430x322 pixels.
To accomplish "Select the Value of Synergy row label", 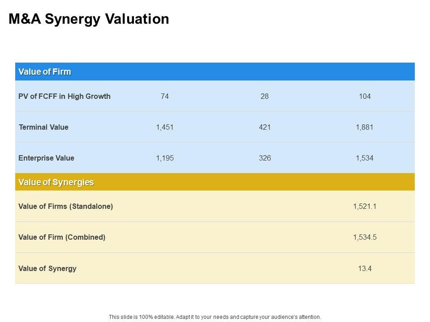I will click(x=47, y=269).
